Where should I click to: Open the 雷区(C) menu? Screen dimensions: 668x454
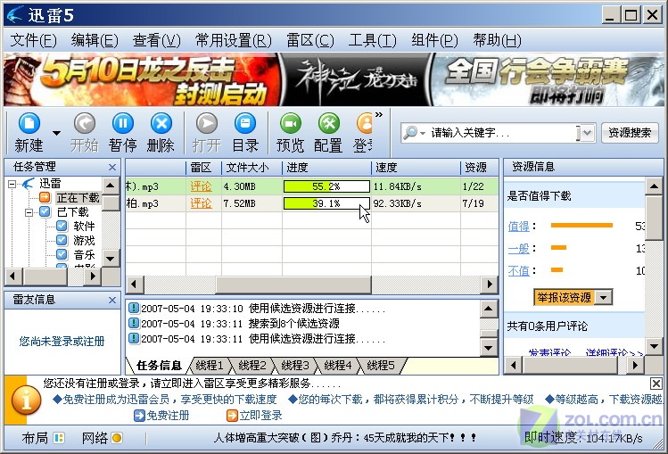(x=310, y=40)
